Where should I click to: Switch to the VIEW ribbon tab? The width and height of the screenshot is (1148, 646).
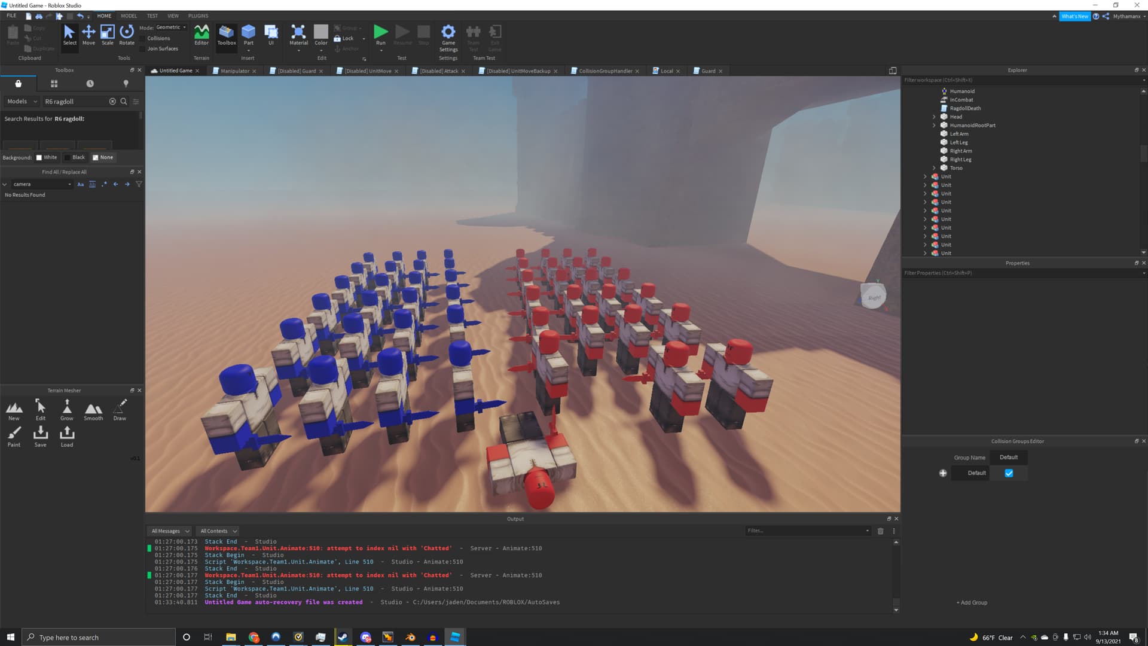173,16
